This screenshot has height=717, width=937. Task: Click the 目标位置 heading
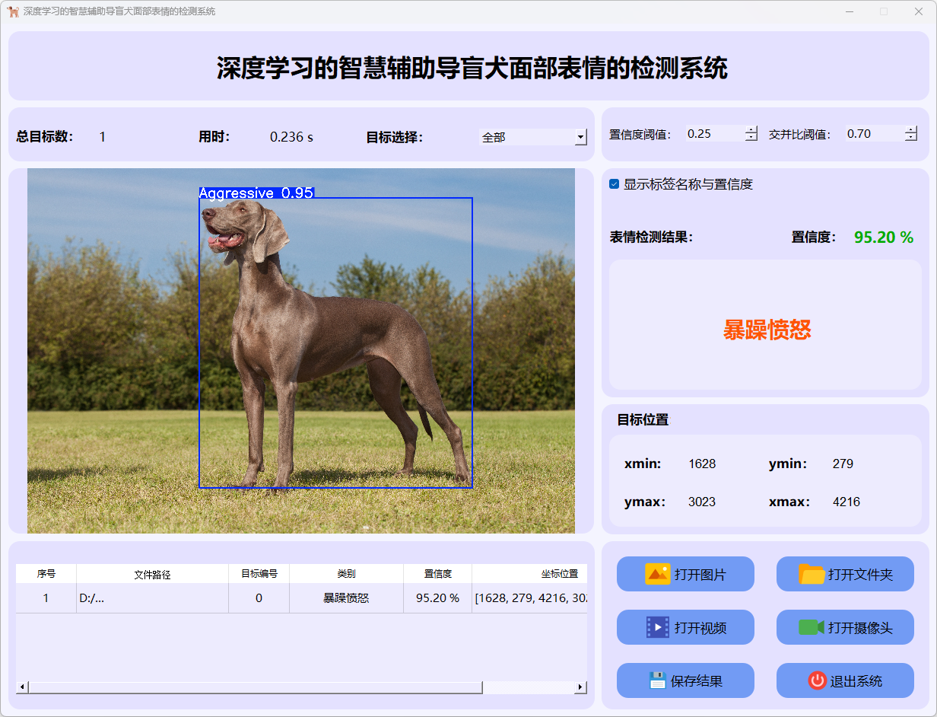(x=643, y=419)
